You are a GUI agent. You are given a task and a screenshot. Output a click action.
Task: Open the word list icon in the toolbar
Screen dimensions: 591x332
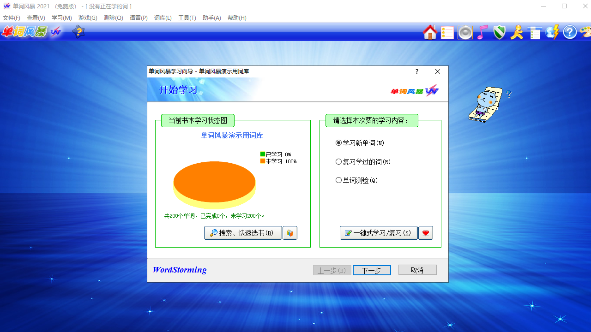click(x=447, y=32)
